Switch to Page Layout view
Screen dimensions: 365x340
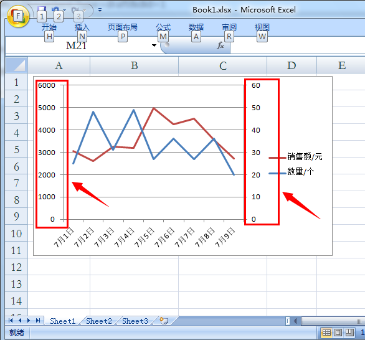coord(338,333)
